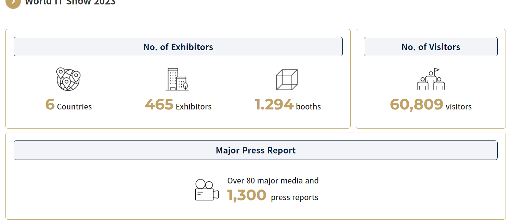Click the World IT Show 2023 heading

[70, 2]
